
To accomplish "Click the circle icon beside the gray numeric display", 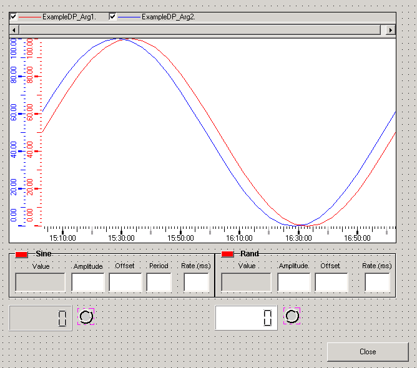I will pos(86,317).
